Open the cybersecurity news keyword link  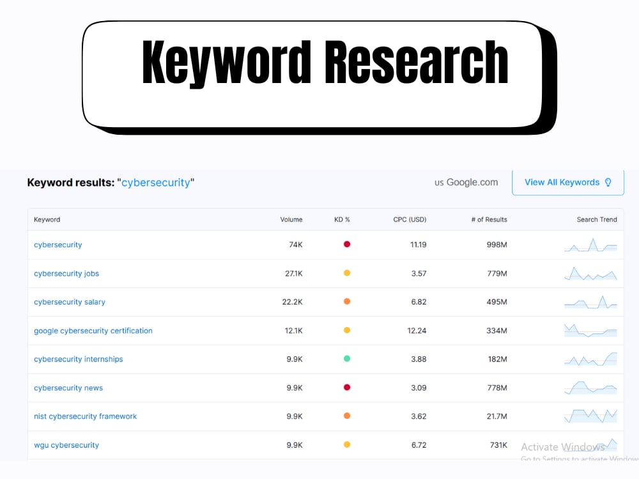pos(68,388)
